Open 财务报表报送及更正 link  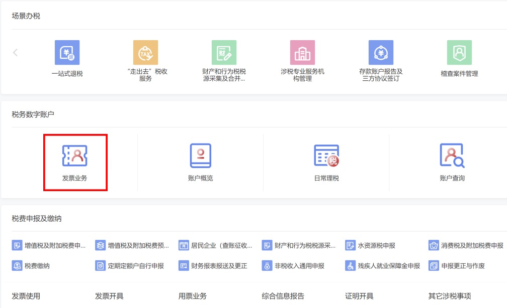click(213, 266)
